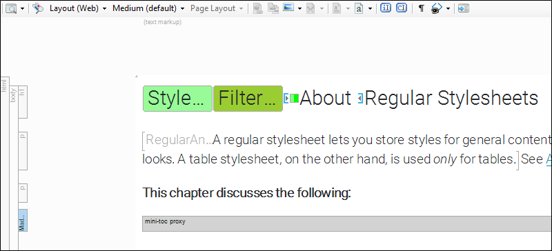Screen dimensions: 552x251
Task: Select the body structure bar
Action: pyautogui.click(x=13, y=168)
